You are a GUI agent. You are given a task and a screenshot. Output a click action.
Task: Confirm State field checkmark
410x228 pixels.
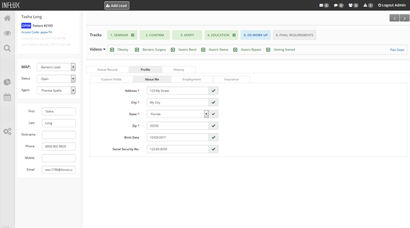click(214, 114)
